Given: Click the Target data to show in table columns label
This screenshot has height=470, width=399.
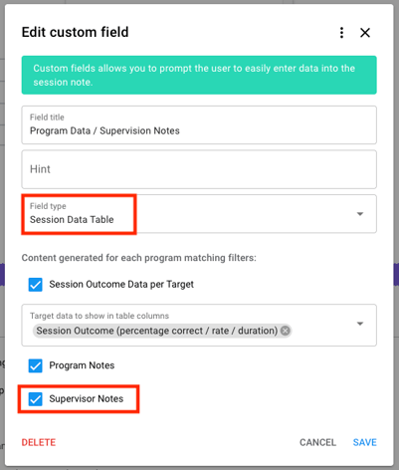Looking at the screenshot, I should (x=100, y=316).
